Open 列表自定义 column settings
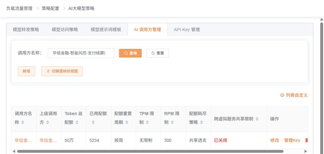The height and width of the screenshot is (154, 324). pyautogui.click(x=294, y=95)
